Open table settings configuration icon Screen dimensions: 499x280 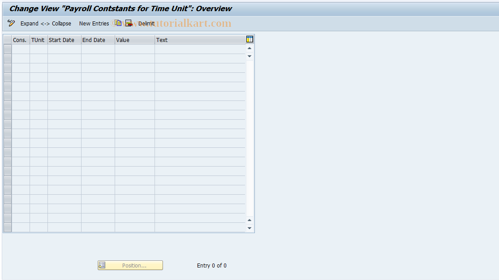coord(249,39)
